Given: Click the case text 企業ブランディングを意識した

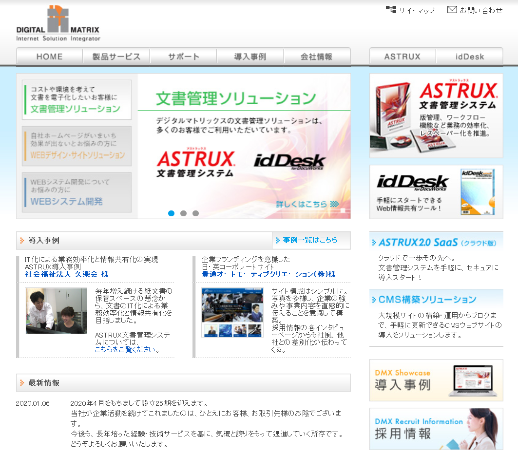Looking at the screenshot, I should (246, 260).
